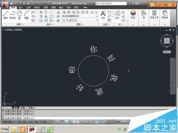Open the Layer Properties manager icon
The width and height of the screenshot is (178, 133).
tap(64, 12)
